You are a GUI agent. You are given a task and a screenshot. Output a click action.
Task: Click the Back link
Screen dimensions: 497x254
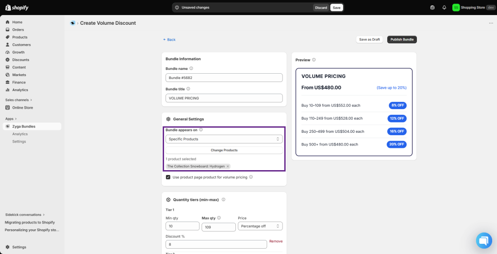(x=169, y=40)
